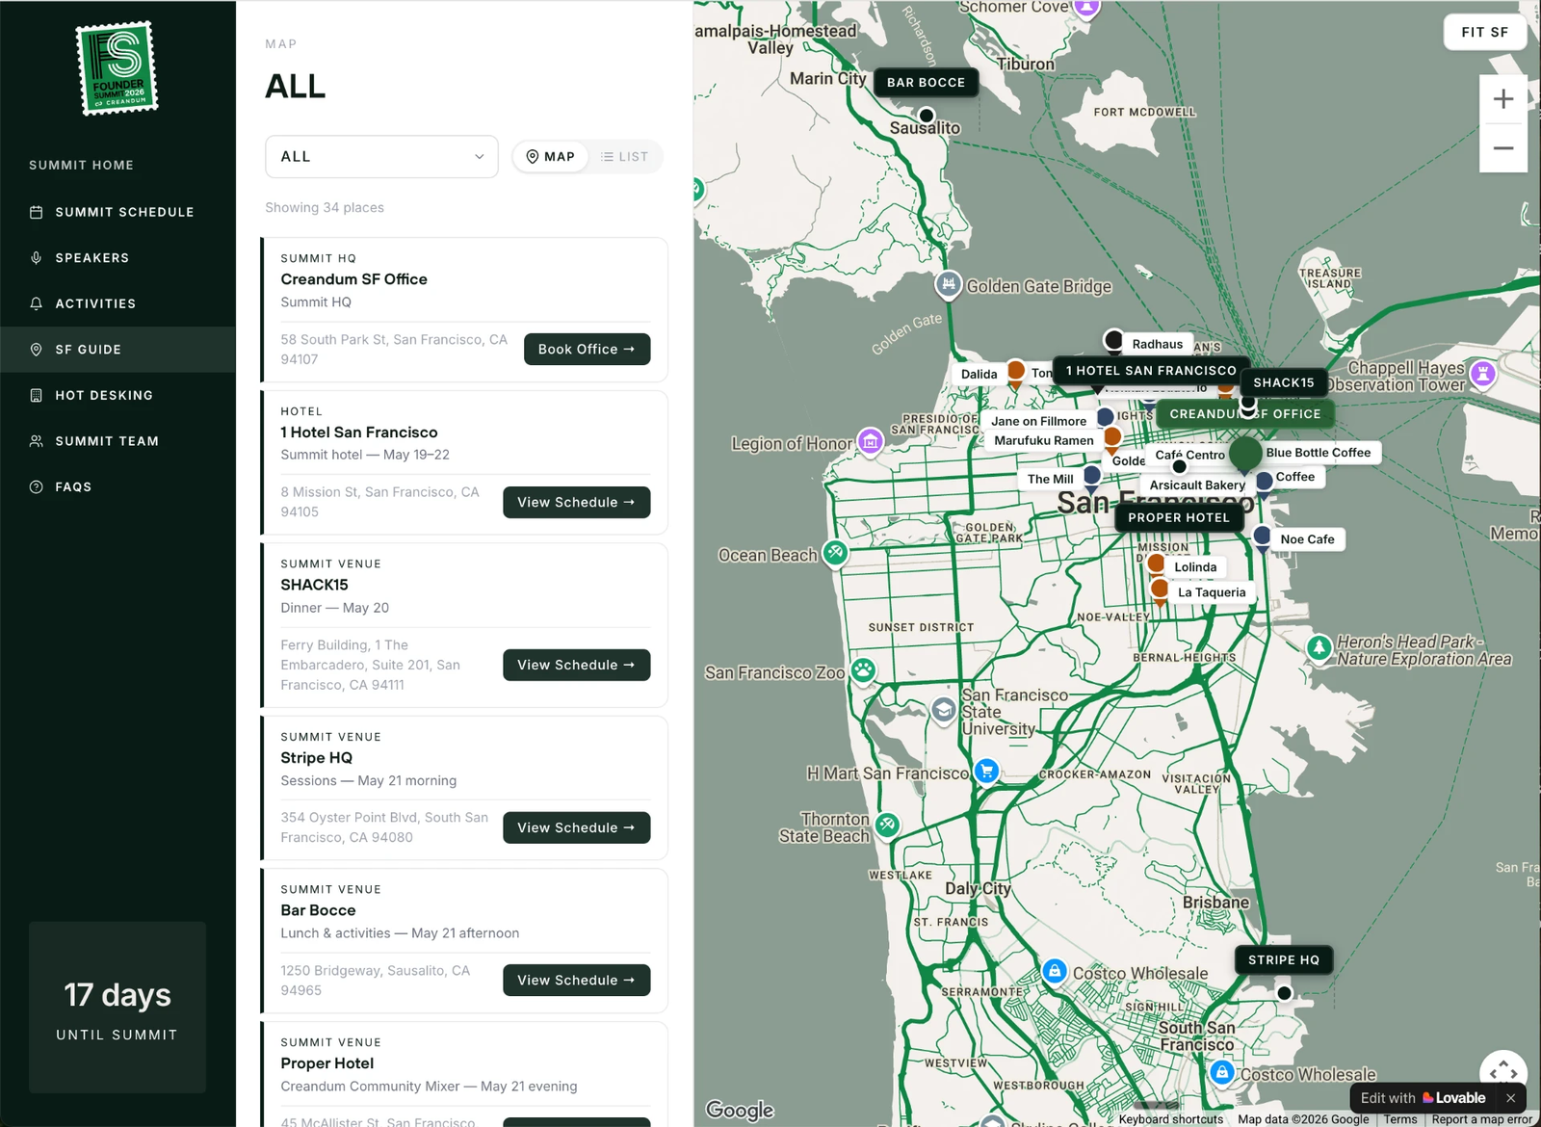Viewport: 1541px width, 1127px height.
Task: Click the Bar Bocce map marker label
Action: (x=926, y=83)
